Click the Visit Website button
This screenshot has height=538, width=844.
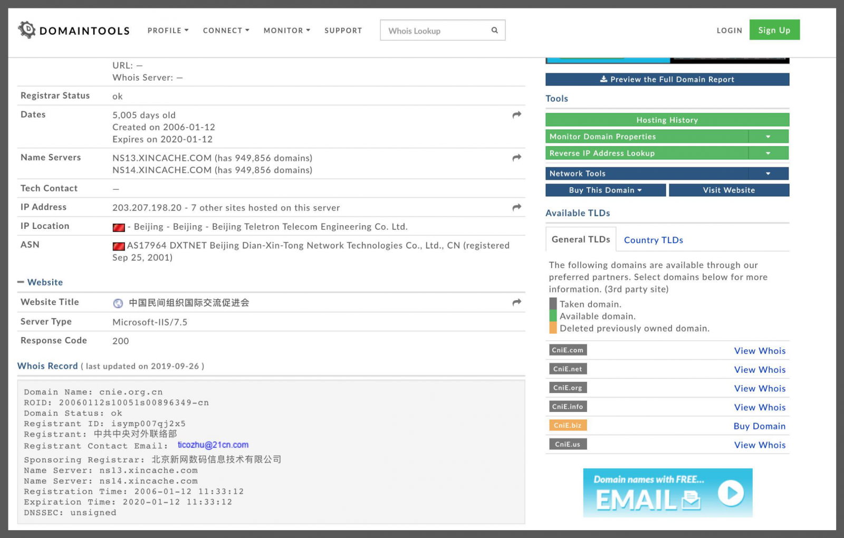[729, 190]
